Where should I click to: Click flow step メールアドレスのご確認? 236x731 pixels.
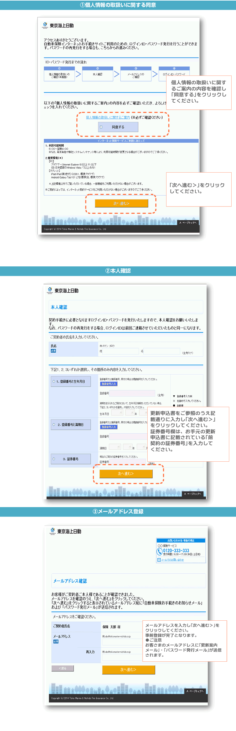click(x=136, y=74)
